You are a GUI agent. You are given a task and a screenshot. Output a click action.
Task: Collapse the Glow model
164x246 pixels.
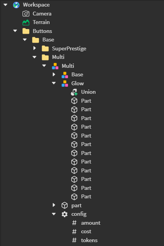point(54,83)
